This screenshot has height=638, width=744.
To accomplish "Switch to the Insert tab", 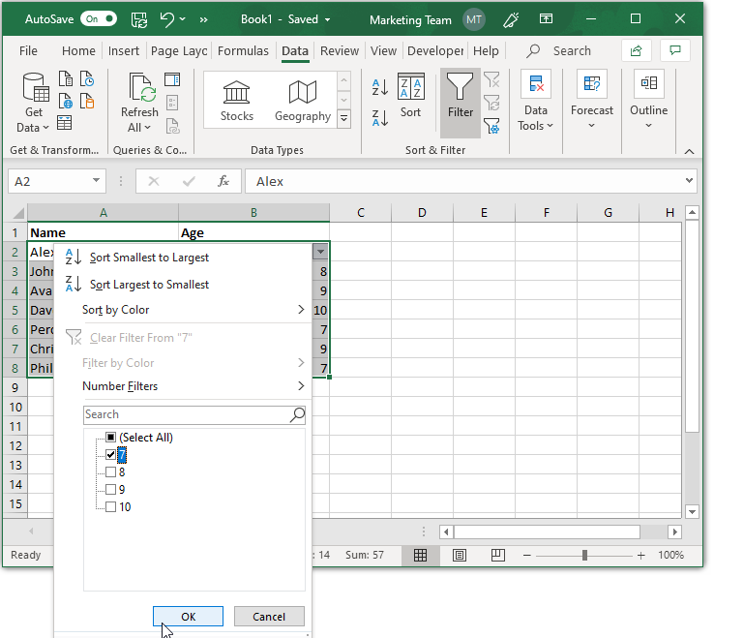I will pyautogui.click(x=124, y=50).
